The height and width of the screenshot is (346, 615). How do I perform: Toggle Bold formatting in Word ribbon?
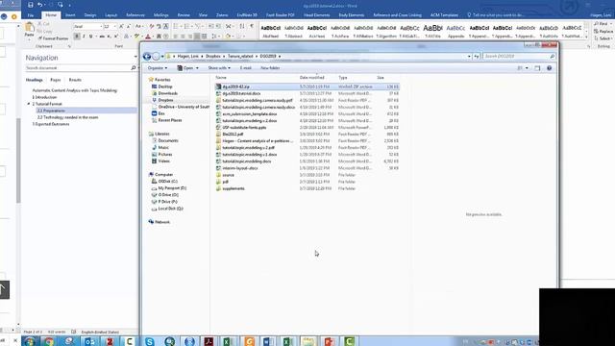coord(77,37)
